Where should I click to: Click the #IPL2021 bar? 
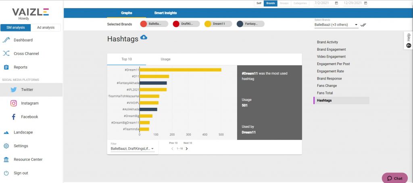pos(153,90)
